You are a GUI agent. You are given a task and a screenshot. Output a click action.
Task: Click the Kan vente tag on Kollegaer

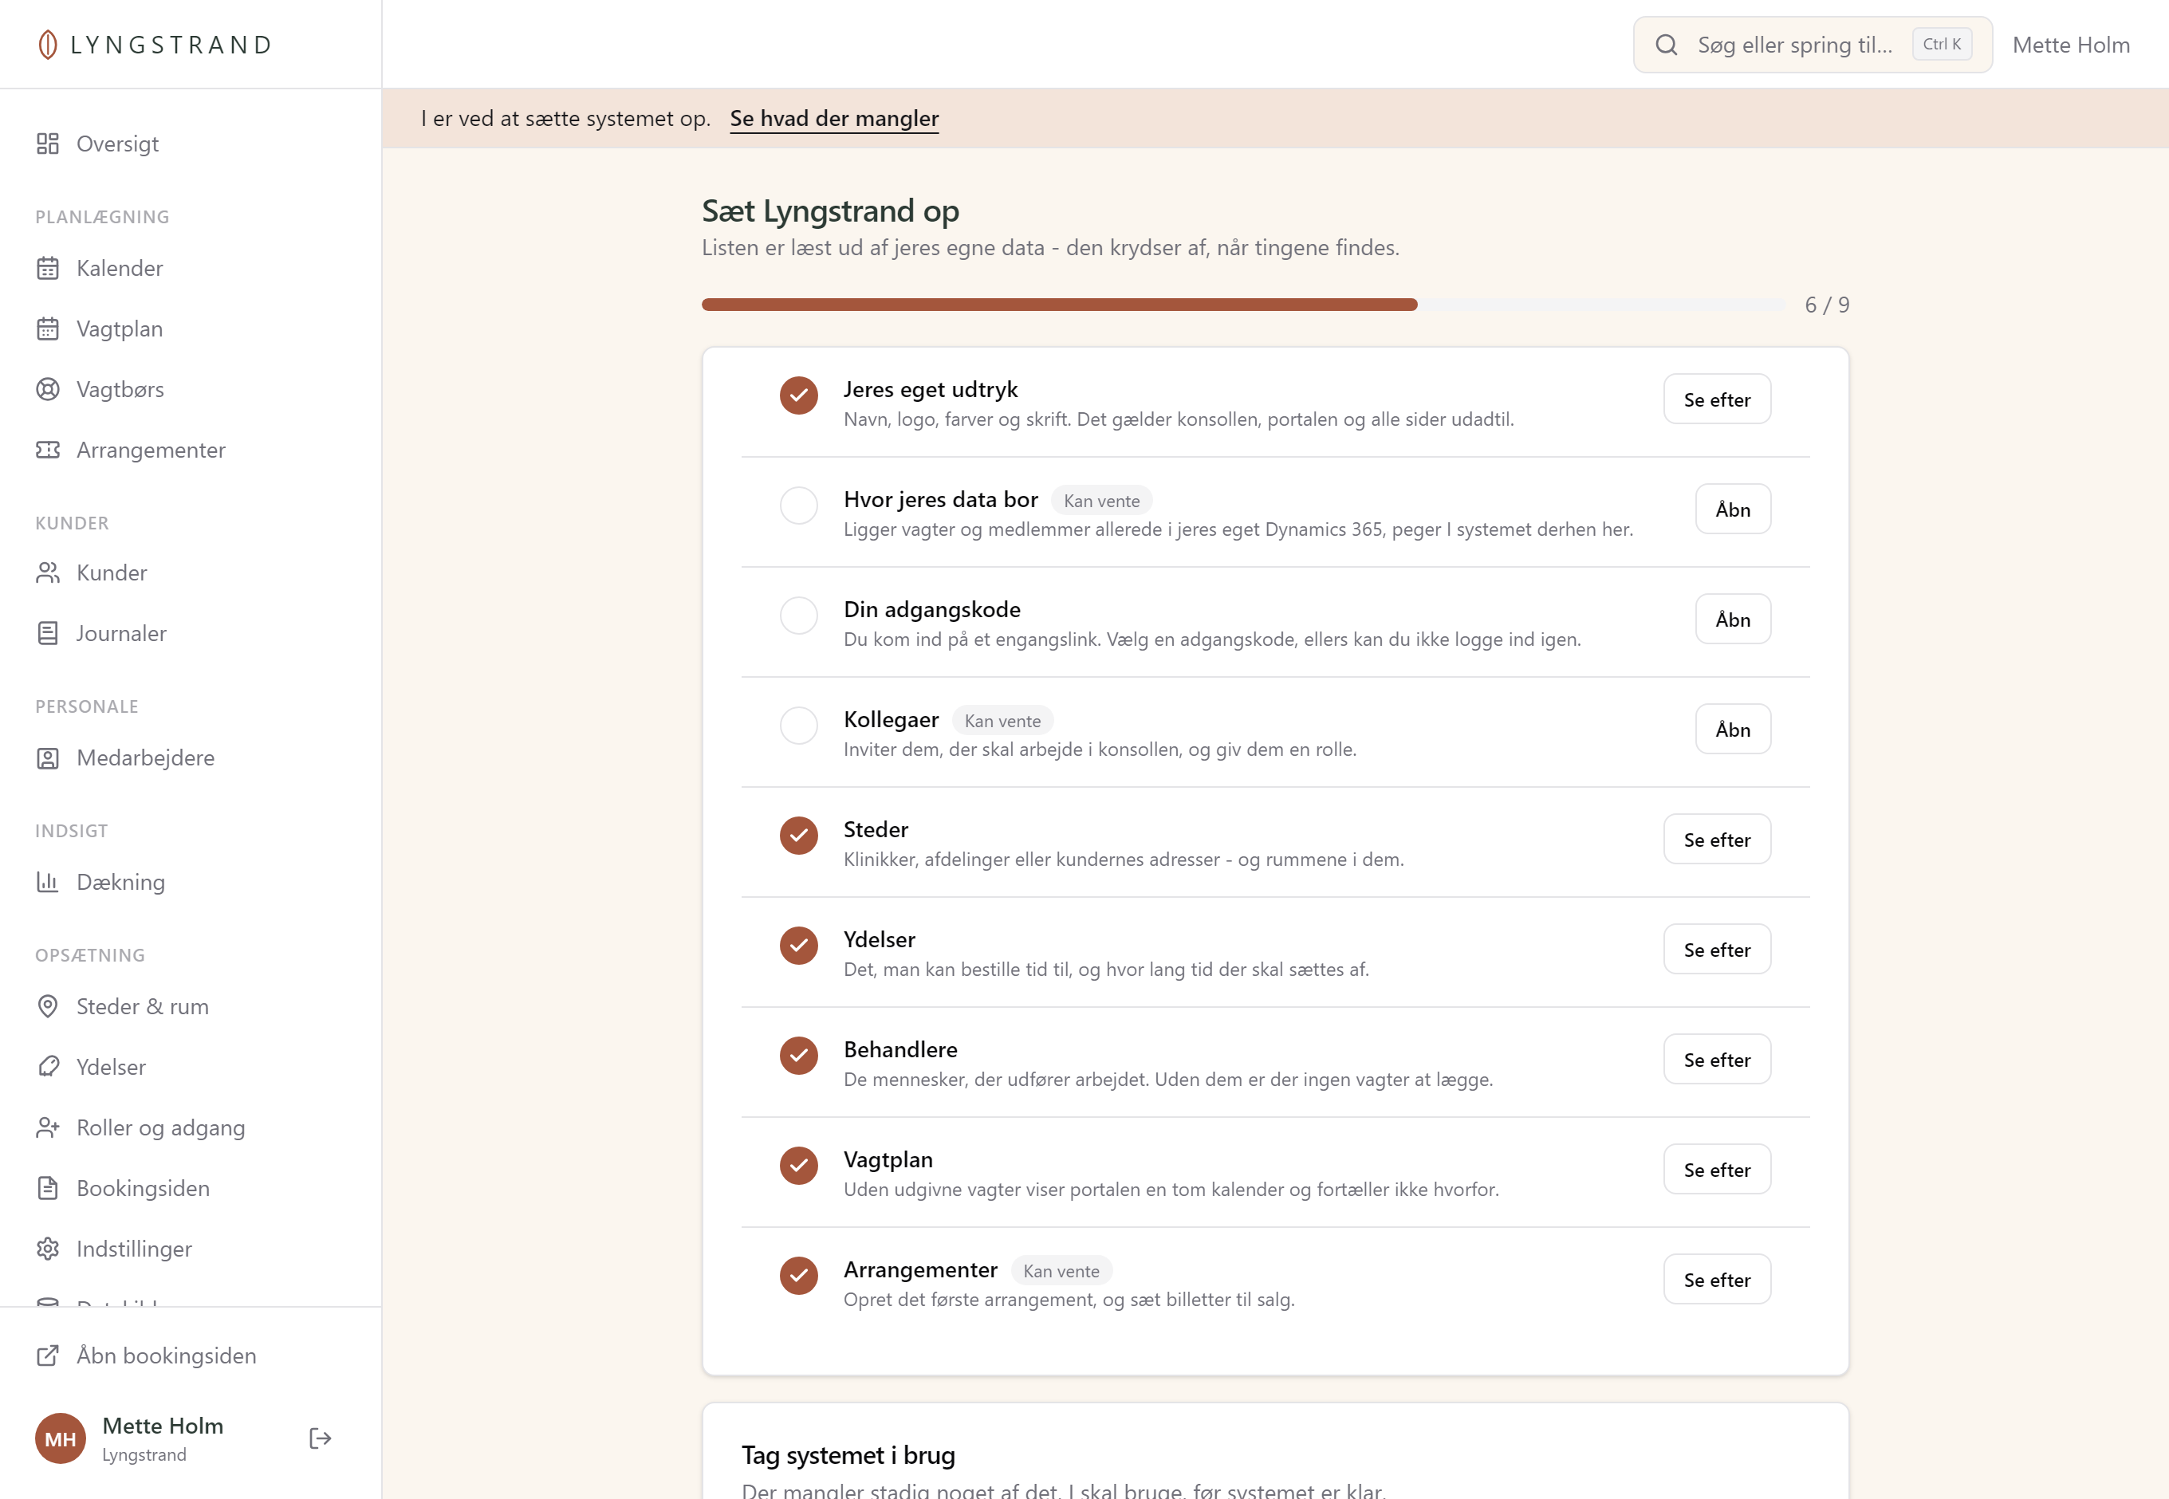1002,720
